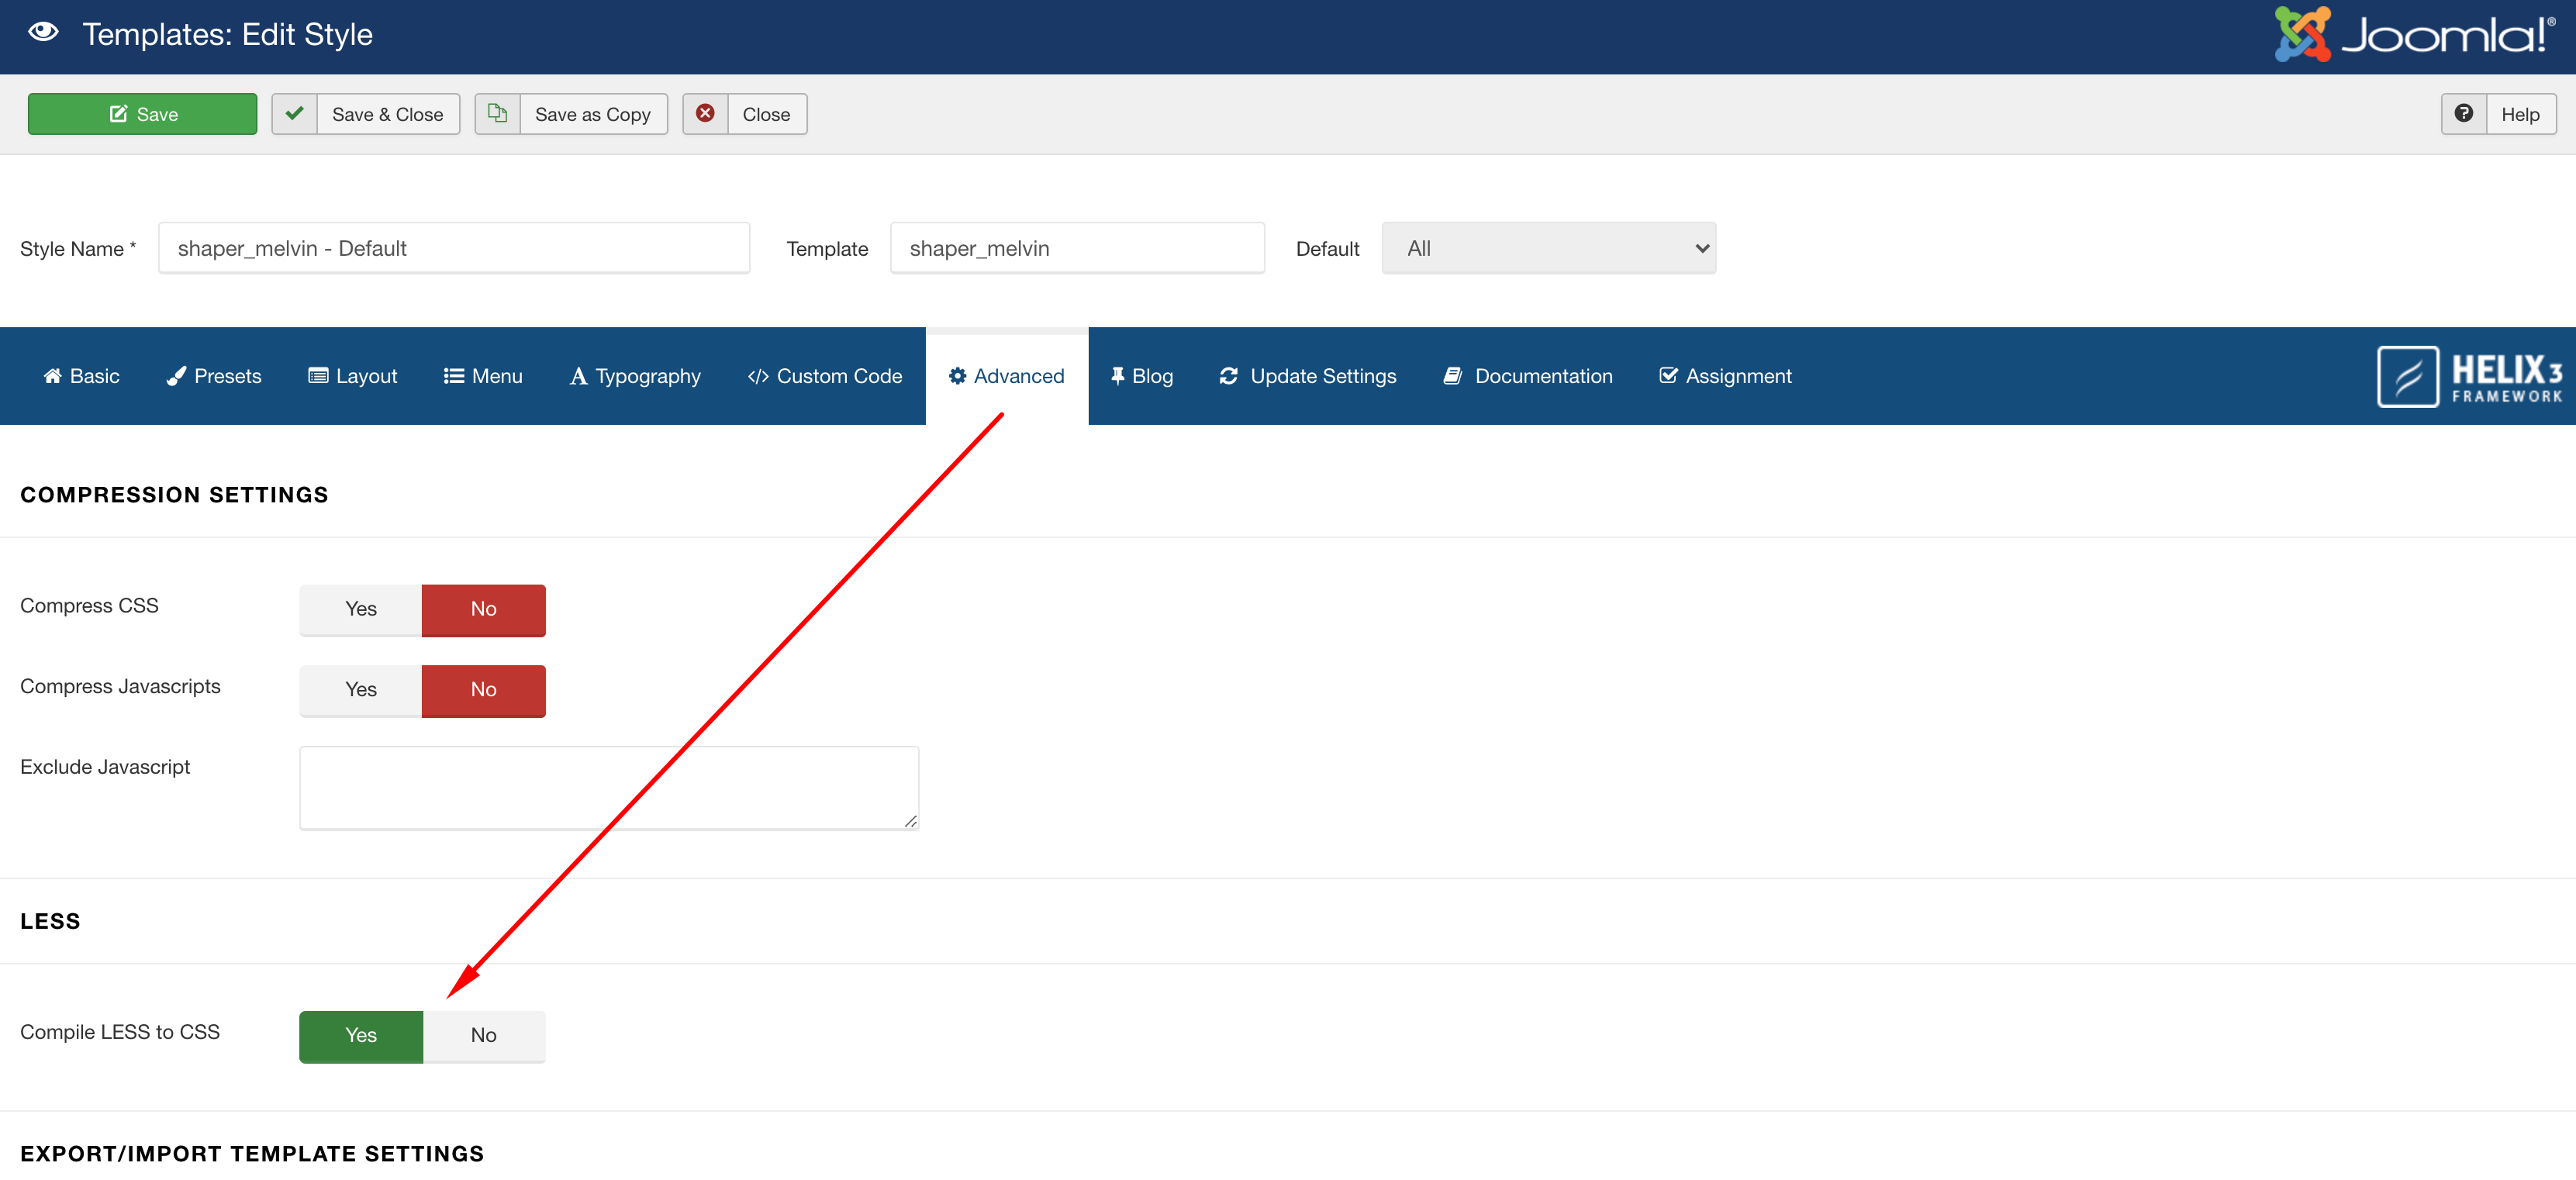
Task: Click the Save as Copy duplicate icon
Action: coord(497,114)
